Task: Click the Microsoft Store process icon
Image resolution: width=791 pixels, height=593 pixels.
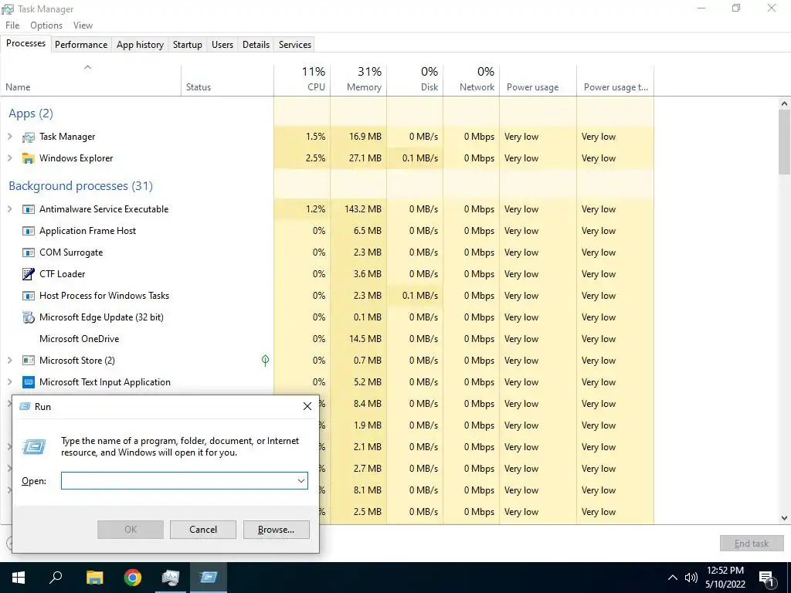Action: coord(29,361)
